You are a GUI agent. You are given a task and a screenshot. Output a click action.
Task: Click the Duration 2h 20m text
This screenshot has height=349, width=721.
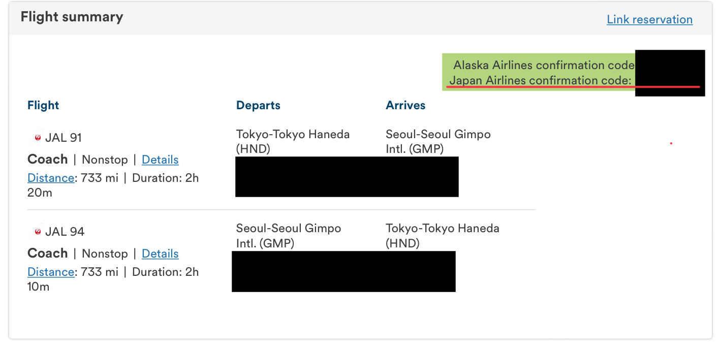(113, 185)
